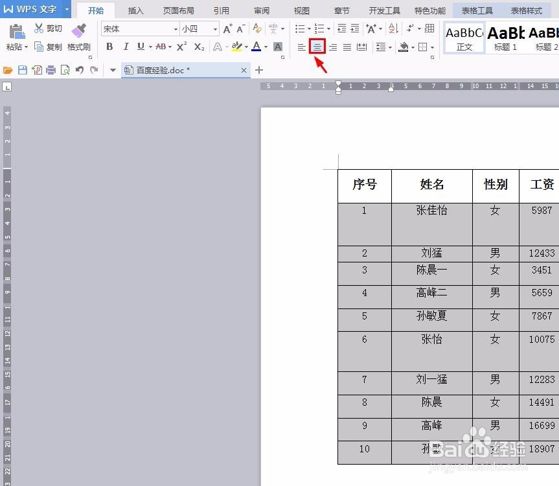559x486 pixels.
Task: Apply the 标题 1 style
Action: 505,38
